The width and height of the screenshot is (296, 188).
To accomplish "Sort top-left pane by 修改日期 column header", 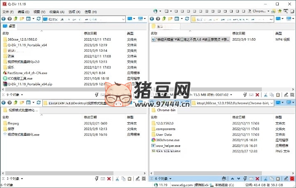I will (90, 33).
